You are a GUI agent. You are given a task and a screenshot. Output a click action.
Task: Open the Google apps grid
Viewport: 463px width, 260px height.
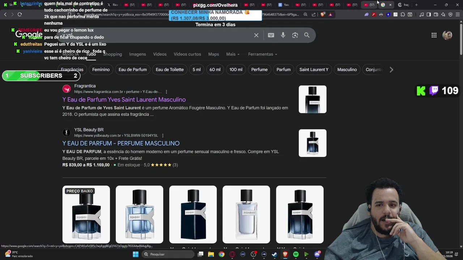pos(434,35)
